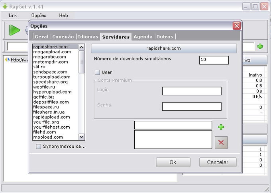This screenshot has width=271, height=193.
Task: Select speedshare.org in the server list
Action: (x=55, y=82)
